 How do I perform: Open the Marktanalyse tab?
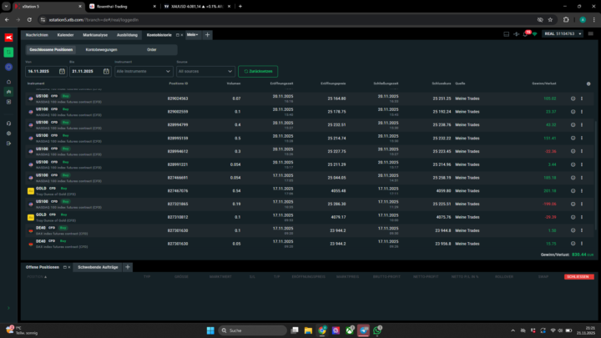pyautogui.click(x=95, y=35)
